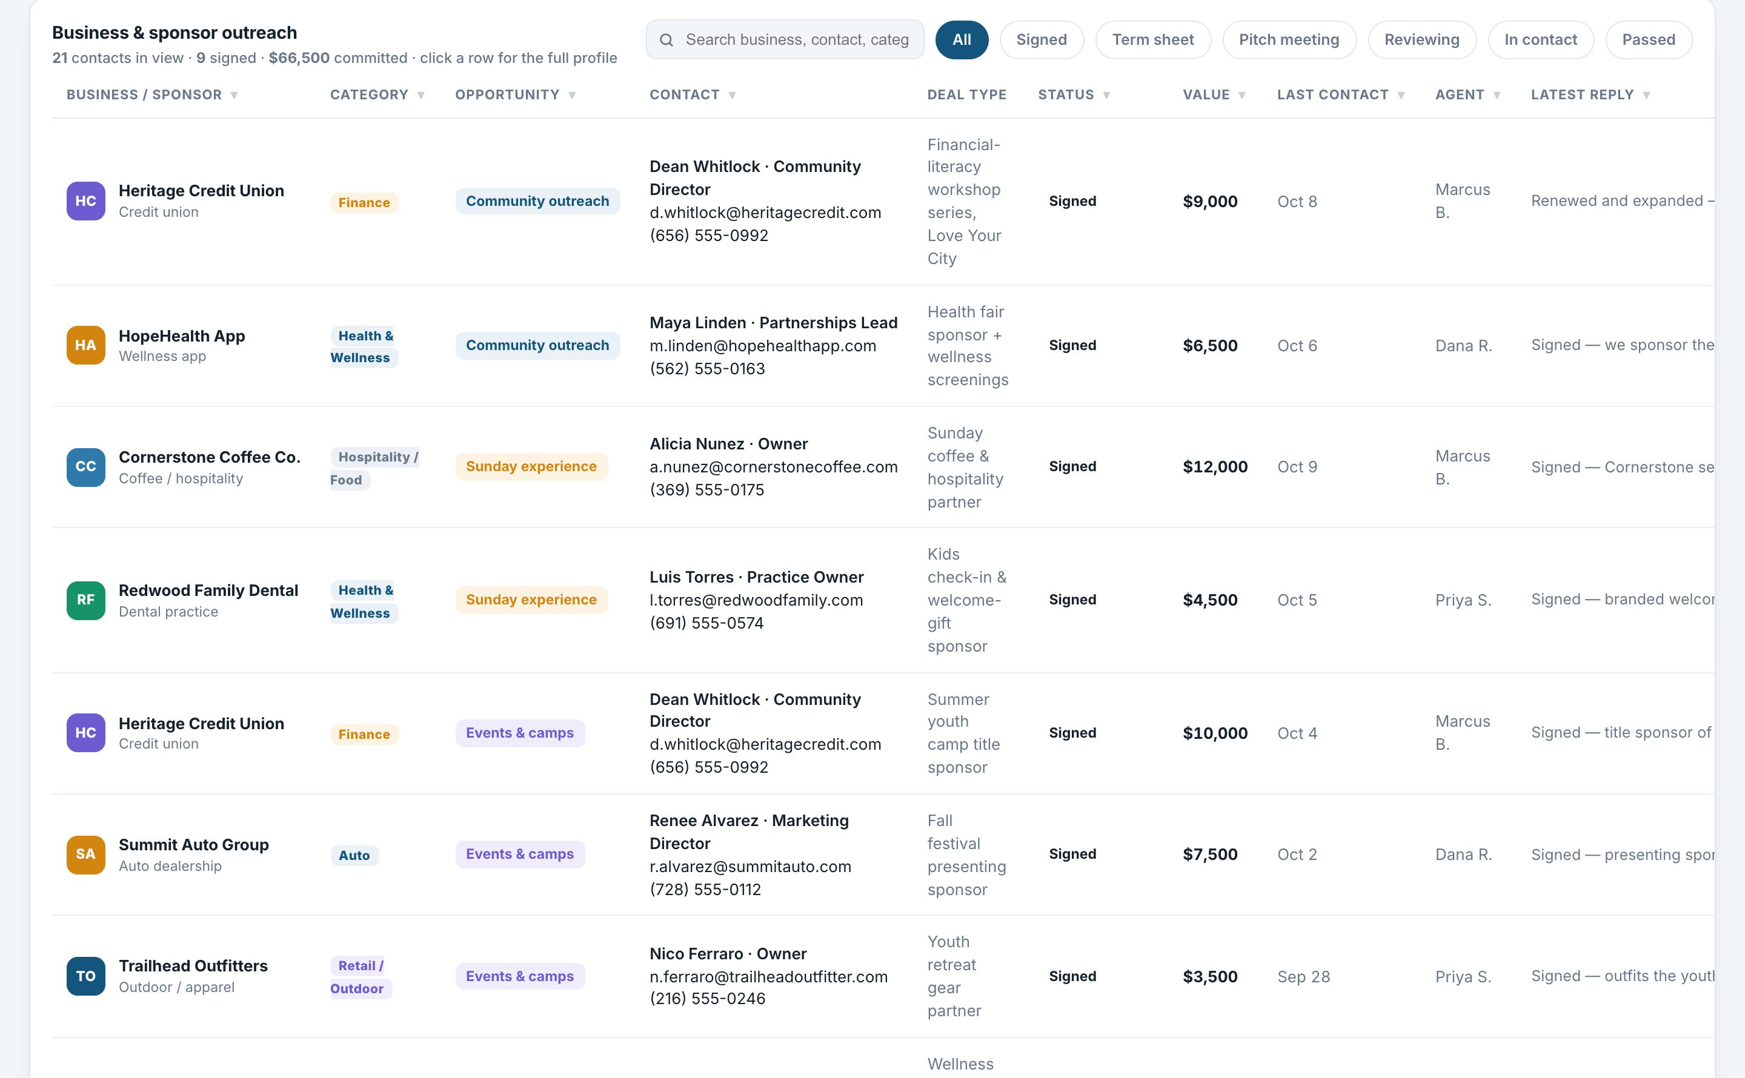1745x1078 pixels.
Task: Click the $12,000 value cell
Action: coord(1215,467)
